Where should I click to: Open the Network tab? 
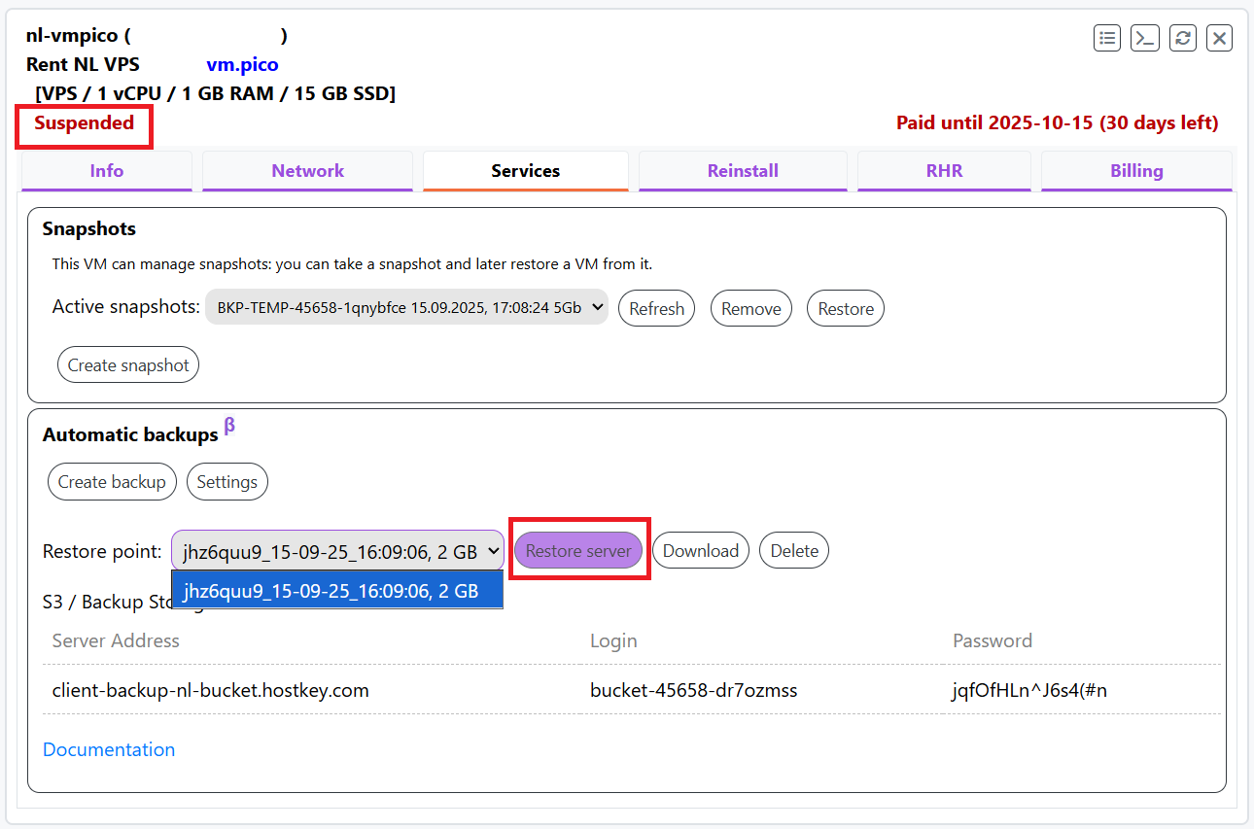(x=307, y=171)
